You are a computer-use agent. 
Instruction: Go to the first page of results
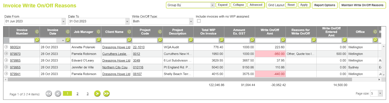click(x=49, y=94)
